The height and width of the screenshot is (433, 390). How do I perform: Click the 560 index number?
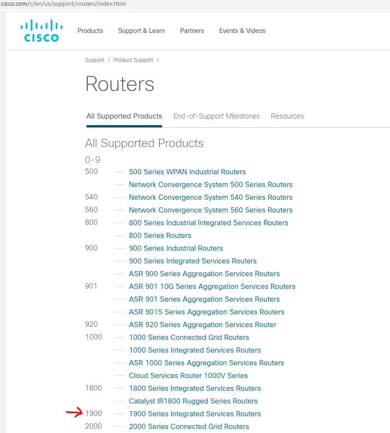(91, 209)
